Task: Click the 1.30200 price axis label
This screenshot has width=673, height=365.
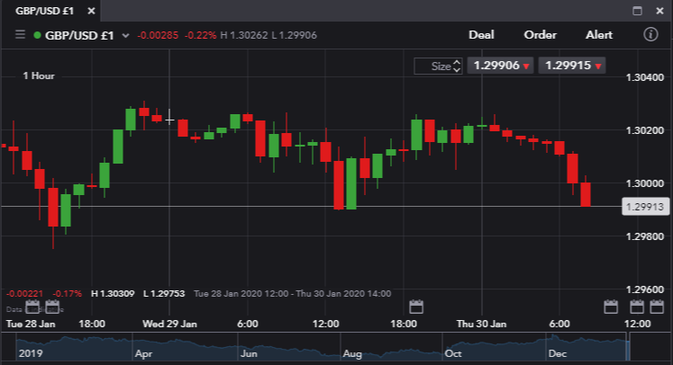Action: [x=645, y=130]
